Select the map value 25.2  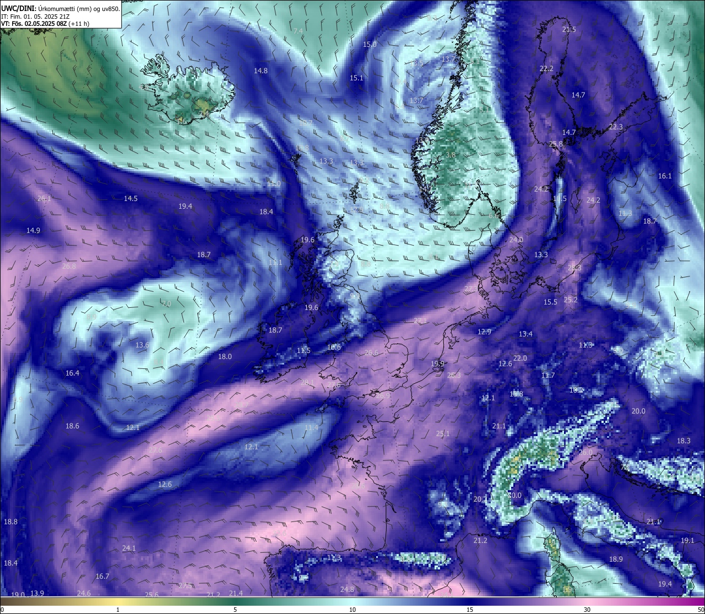pyautogui.click(x=571, y=300)
